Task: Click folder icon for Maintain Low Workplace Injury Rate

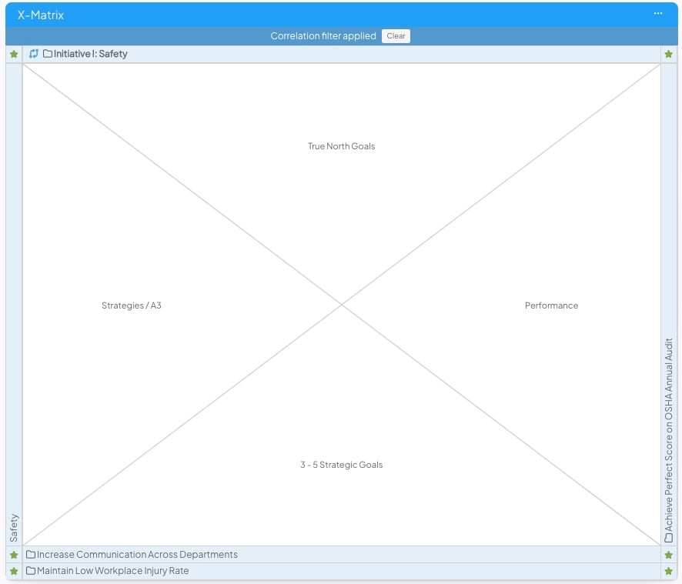Action: [x=31, y=572]
